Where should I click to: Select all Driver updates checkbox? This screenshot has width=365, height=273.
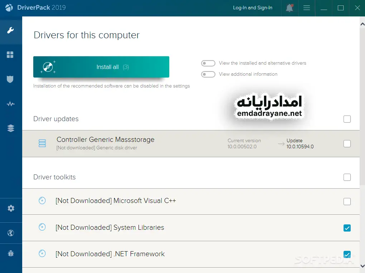point(347,119)
